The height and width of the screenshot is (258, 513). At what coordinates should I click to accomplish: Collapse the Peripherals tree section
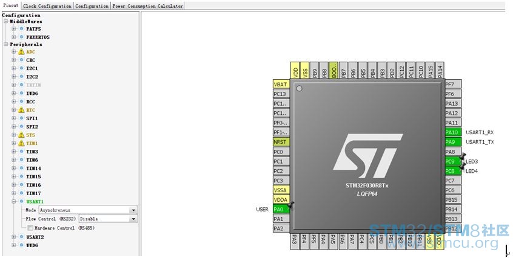point(5,44)
